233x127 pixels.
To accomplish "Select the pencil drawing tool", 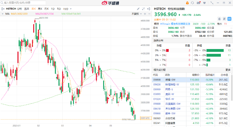I will click(x=138, y=9).
